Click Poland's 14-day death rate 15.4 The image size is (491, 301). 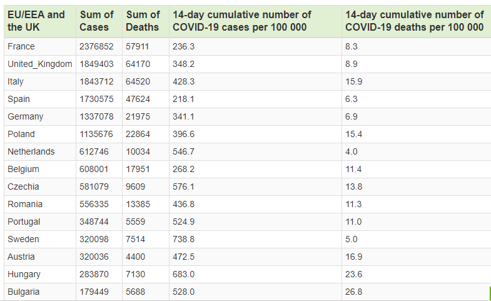click(354, 134)
